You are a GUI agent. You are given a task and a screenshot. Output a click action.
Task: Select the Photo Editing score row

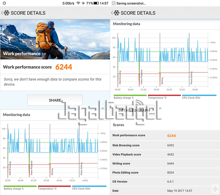(165, 173)
